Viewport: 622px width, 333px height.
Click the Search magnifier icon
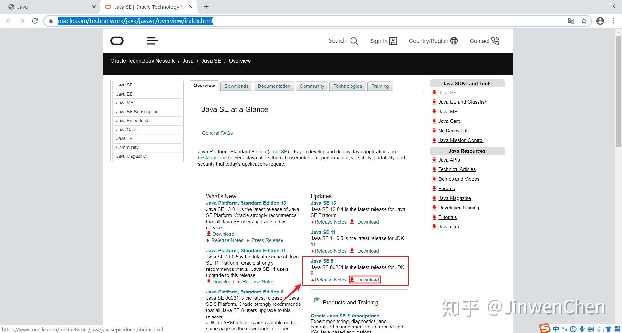(354, 41)
